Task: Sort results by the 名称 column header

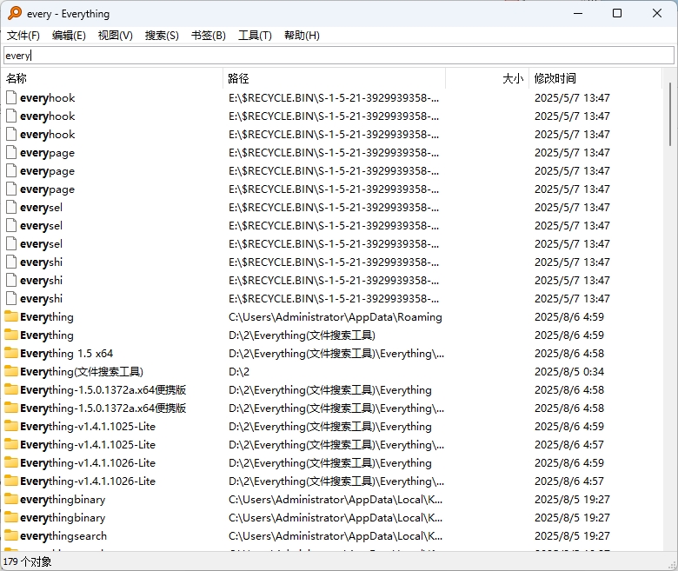Action: coord(112,78)
